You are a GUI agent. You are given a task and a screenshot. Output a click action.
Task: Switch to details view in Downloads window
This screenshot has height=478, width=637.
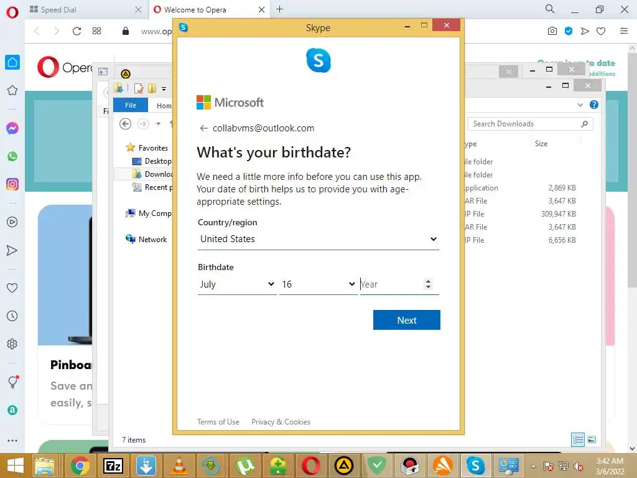coord(578,439)
